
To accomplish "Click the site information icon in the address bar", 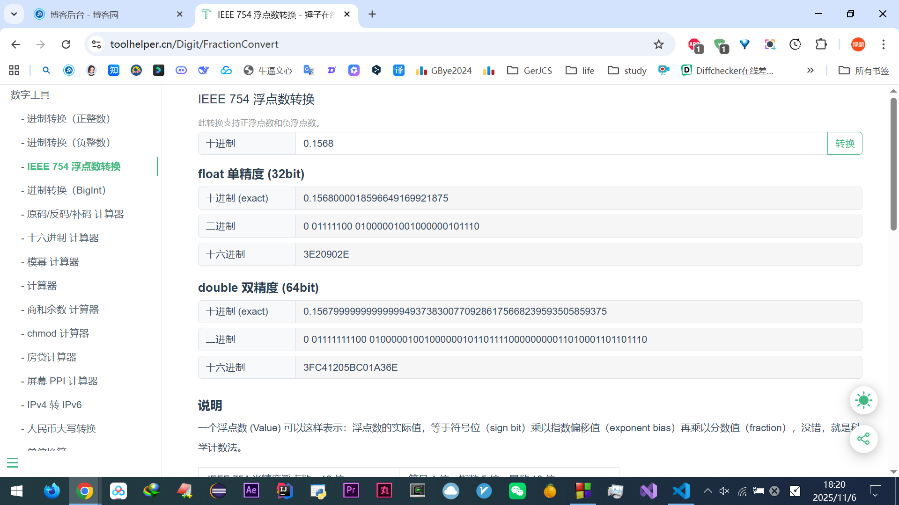I will click(96, 44).
